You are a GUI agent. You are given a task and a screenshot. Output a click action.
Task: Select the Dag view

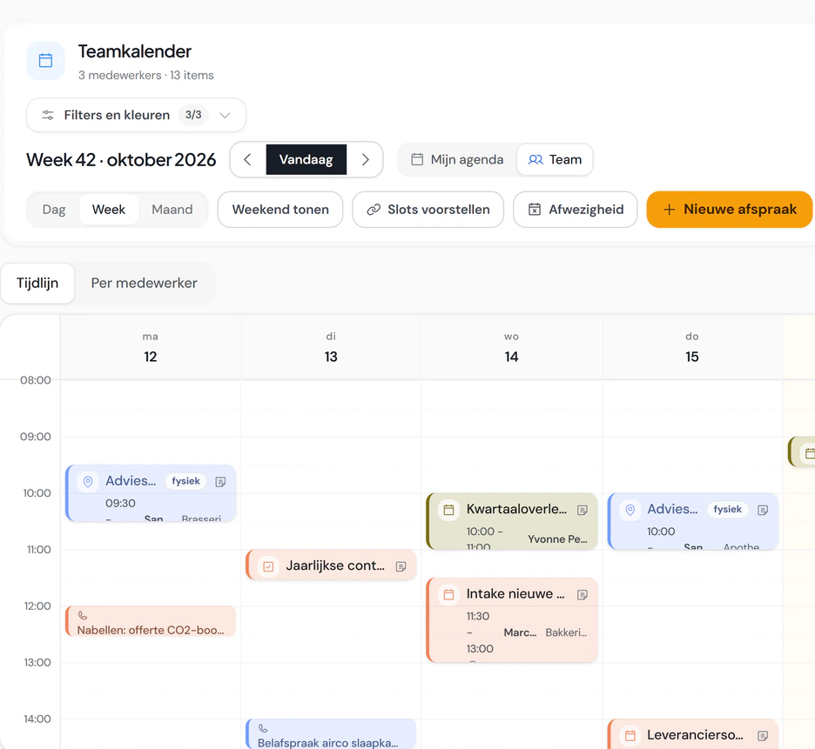[54, 210]
